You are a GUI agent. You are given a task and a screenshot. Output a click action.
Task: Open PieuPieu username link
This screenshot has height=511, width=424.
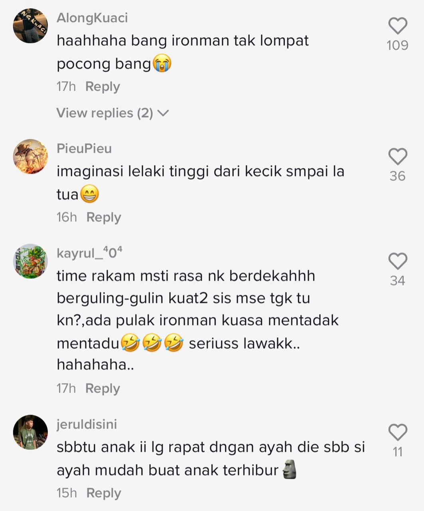84,149
